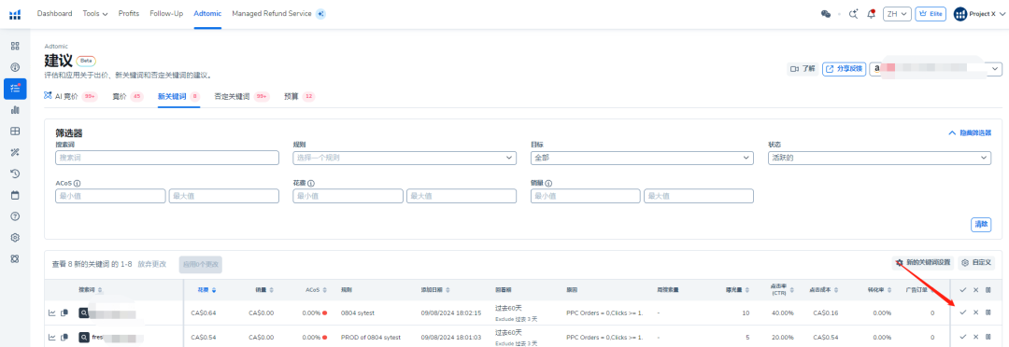This screenshot has width=1009, height=347.
Task: Open the 目标 dropdown showing 全部
Action: [642, 158]
